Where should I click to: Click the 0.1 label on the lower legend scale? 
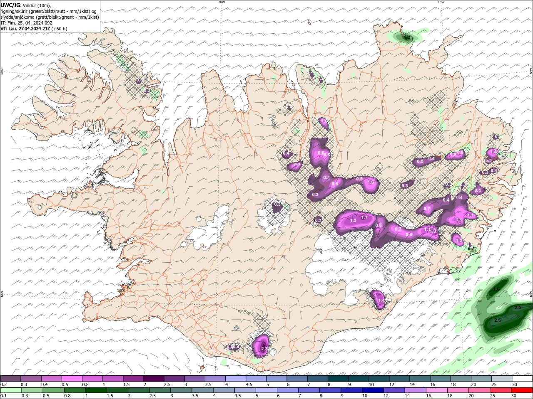point(4,396)
